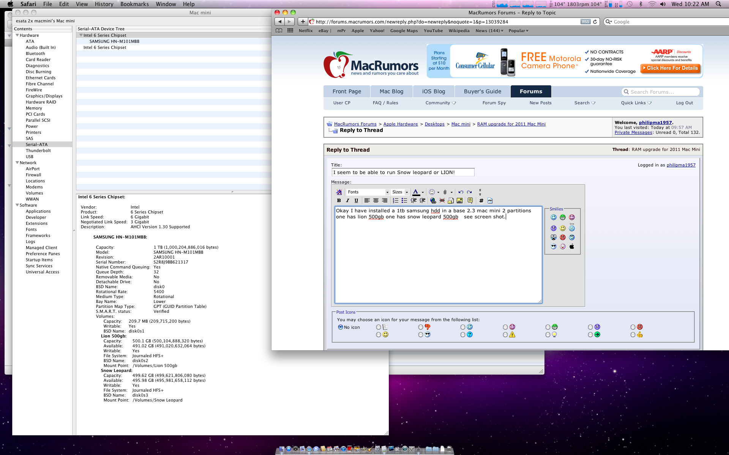Insert a hyperlink with the globe icon
This screenshot has height=455, width=729.
433,201
